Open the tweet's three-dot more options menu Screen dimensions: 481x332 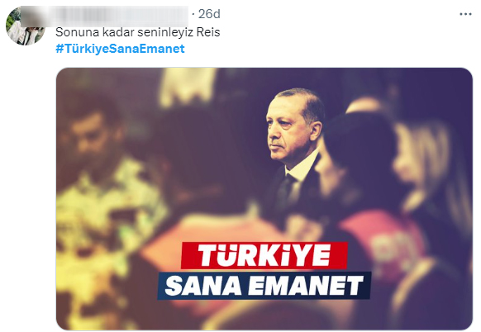click(465, 14)
